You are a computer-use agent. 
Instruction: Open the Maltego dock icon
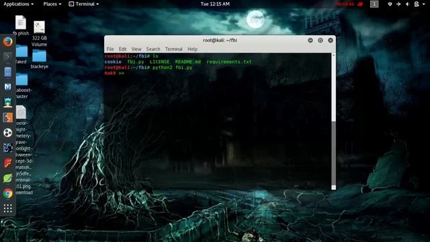(7, 148)
